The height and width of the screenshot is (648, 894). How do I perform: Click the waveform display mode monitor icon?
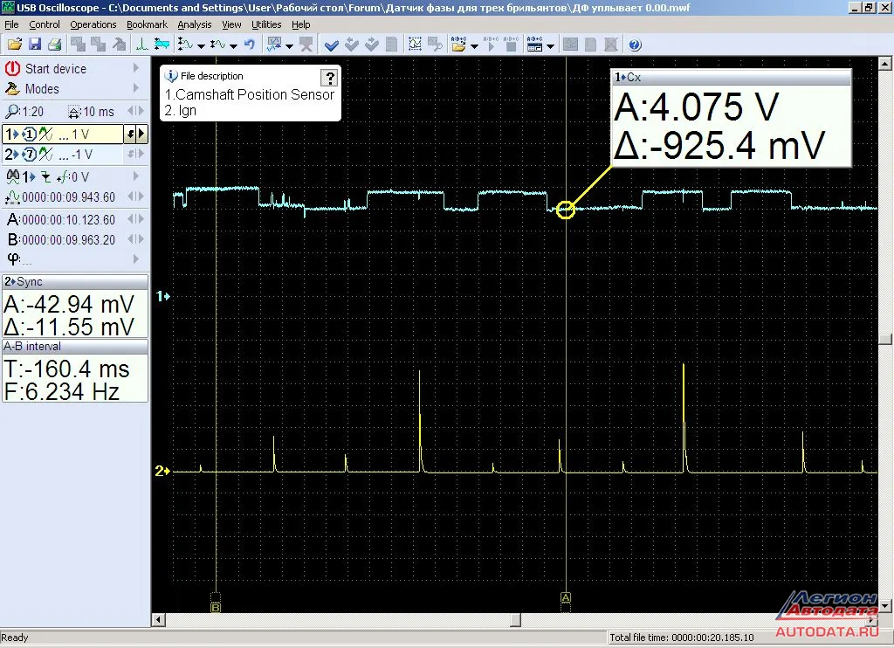click(274, 45)
